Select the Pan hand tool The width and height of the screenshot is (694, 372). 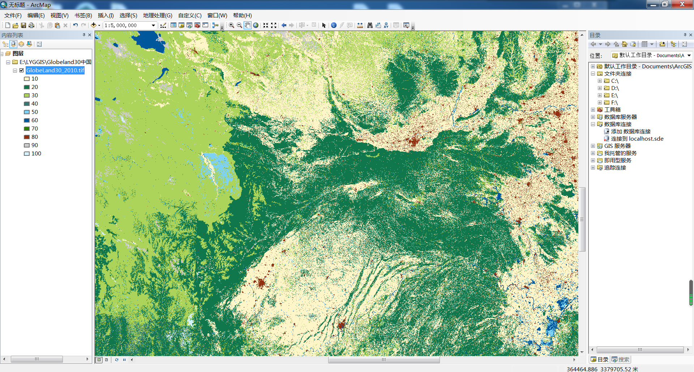(x=247, y=25)
